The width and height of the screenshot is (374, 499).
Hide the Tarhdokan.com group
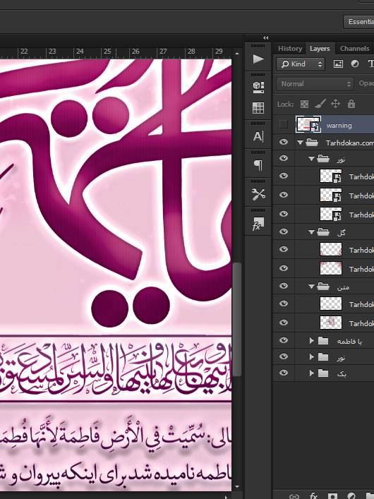[x=284, y=142]
